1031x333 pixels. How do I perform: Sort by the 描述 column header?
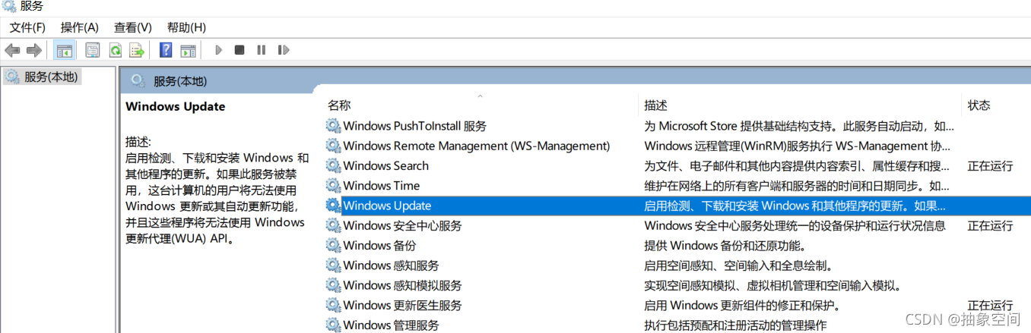point(655,105)
